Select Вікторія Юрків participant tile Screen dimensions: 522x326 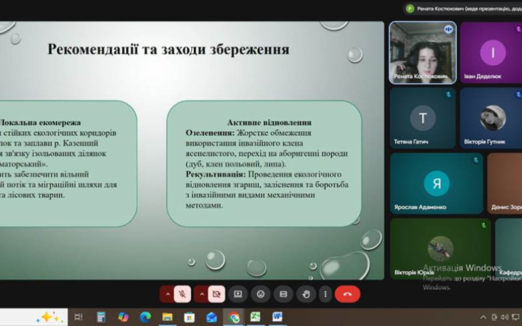click(440, 248)
